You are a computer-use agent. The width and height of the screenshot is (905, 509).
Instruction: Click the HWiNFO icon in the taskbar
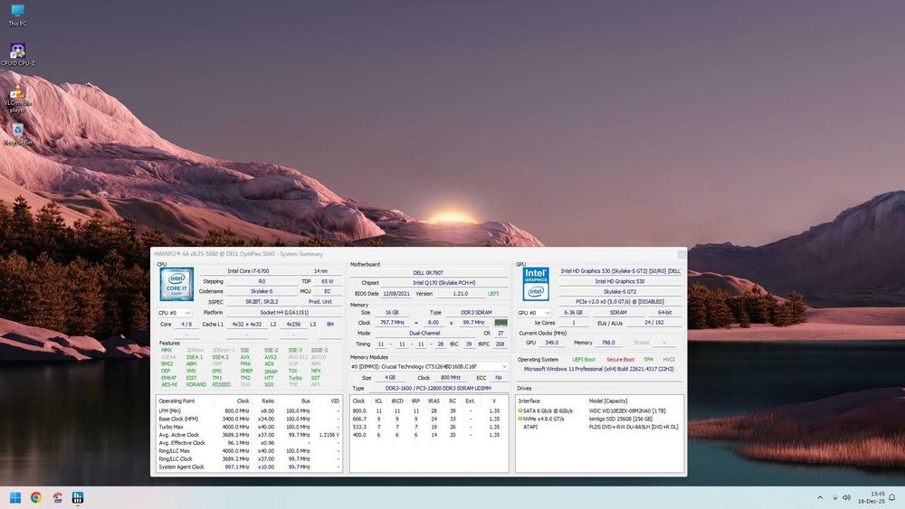coord(79,498)
